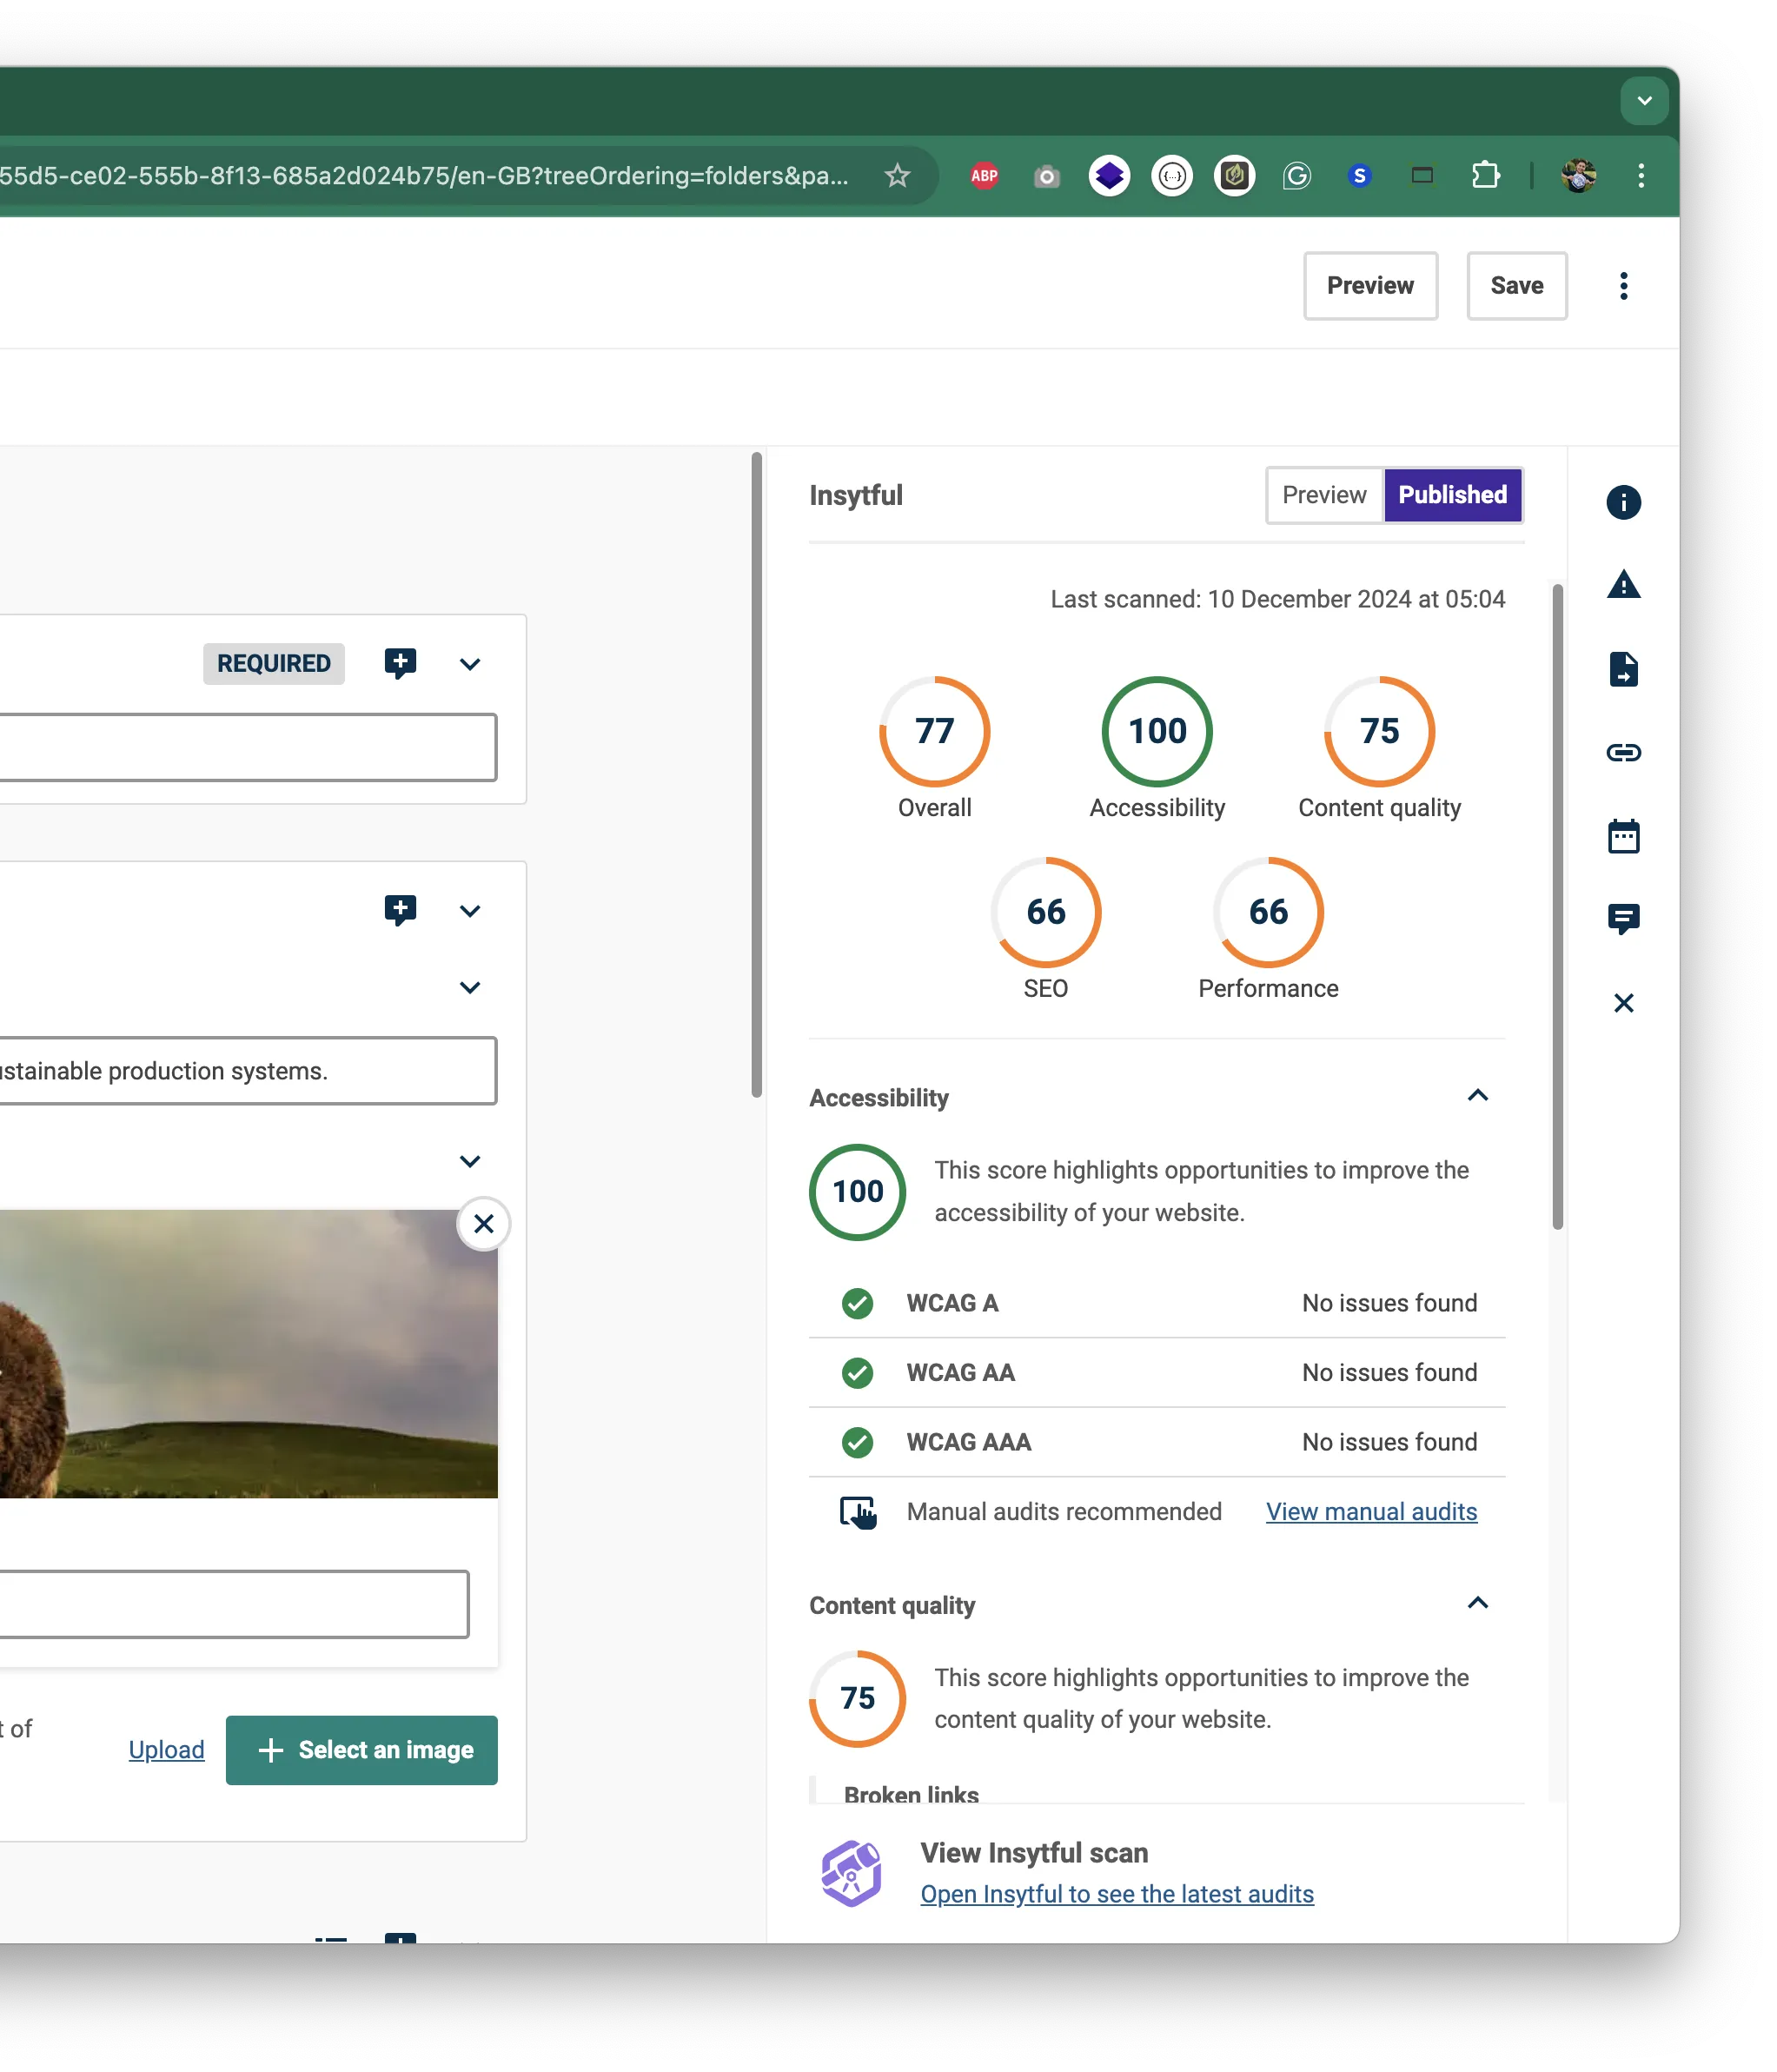The image size is (1777, 2072).
Task: Open the View manual audits link
Action: click(x=1371, y=1511)
